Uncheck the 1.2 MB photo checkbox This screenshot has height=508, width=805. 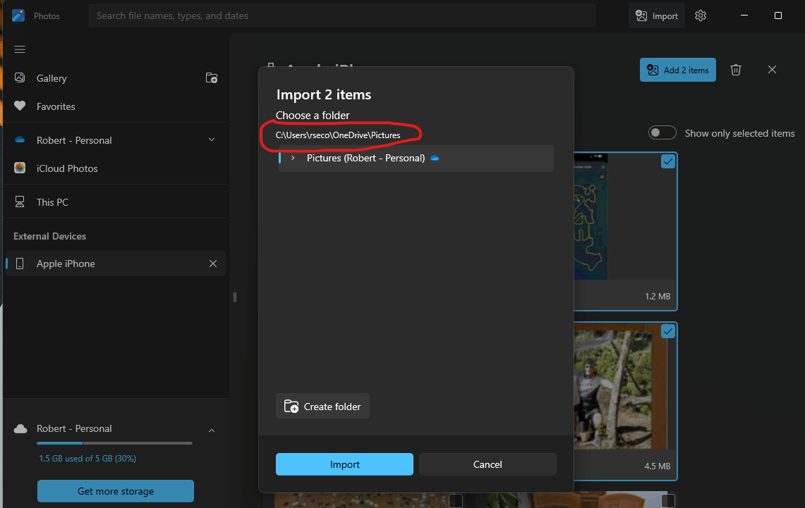tap(667, 161)
